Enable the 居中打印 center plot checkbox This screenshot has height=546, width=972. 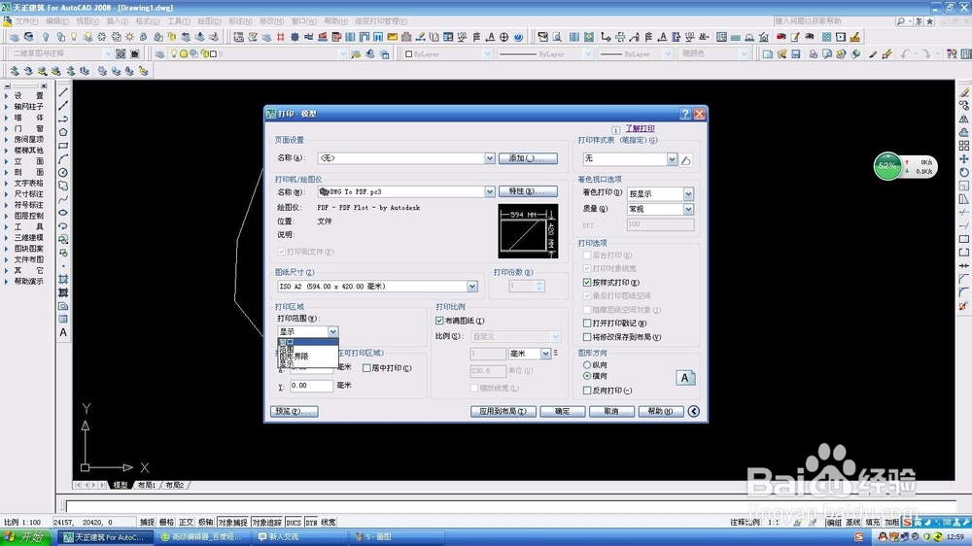[x=366, y=368]
